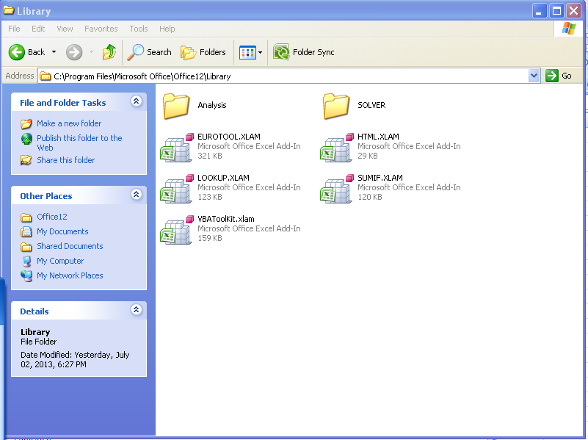This screenshot has width=588, height=440.
Task: Open My Network Places link
Action: point(70,275)
